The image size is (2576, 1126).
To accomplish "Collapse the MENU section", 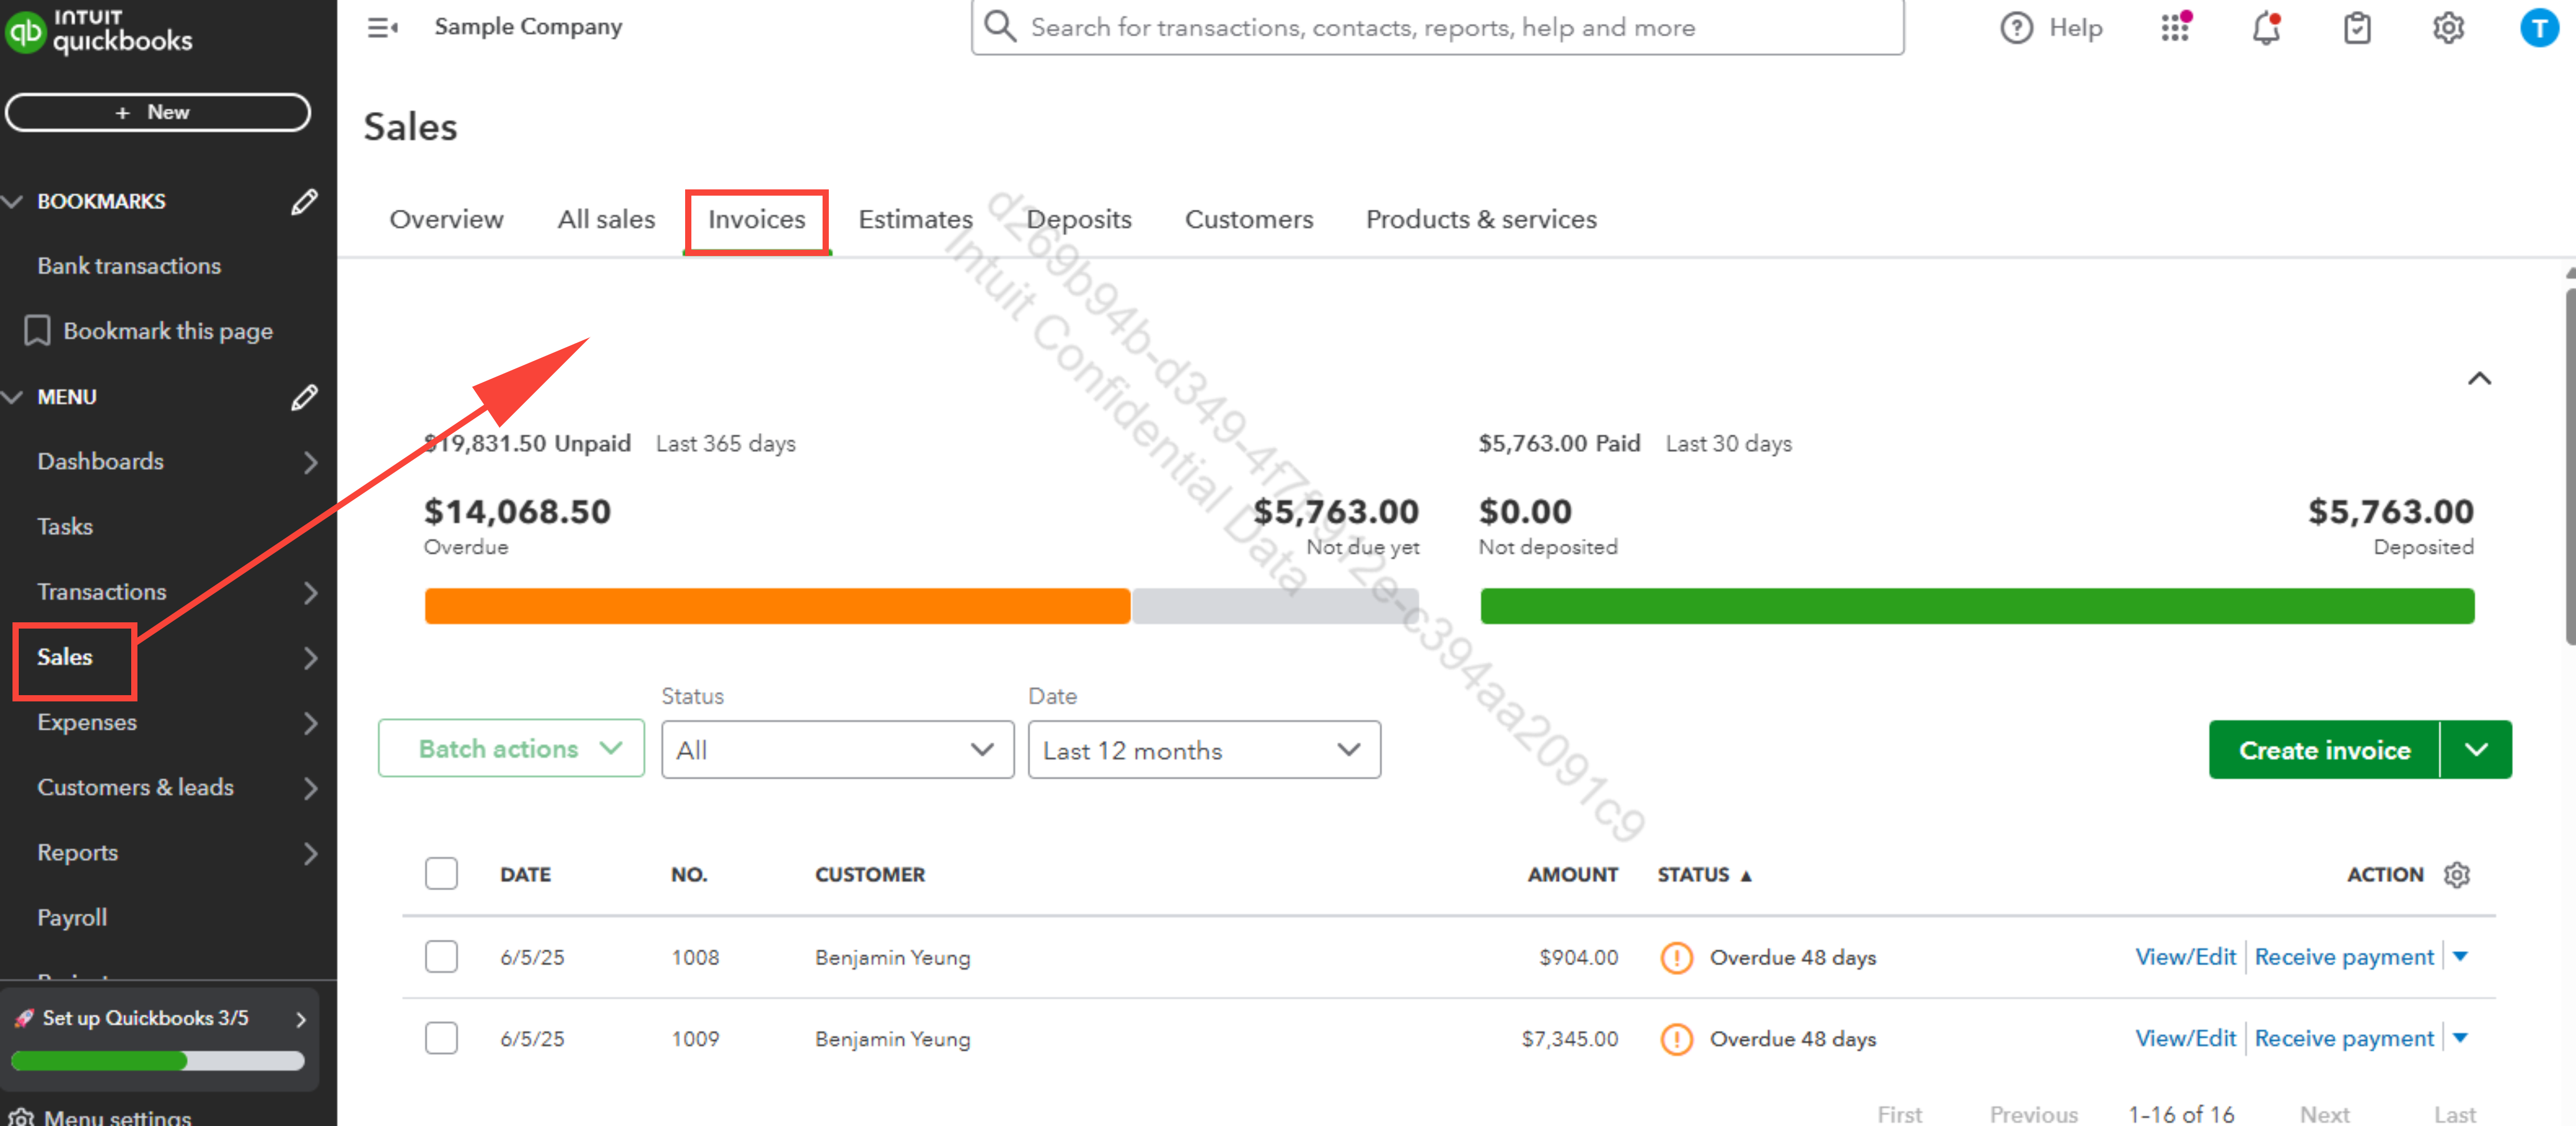I will [x=13, y=398].
